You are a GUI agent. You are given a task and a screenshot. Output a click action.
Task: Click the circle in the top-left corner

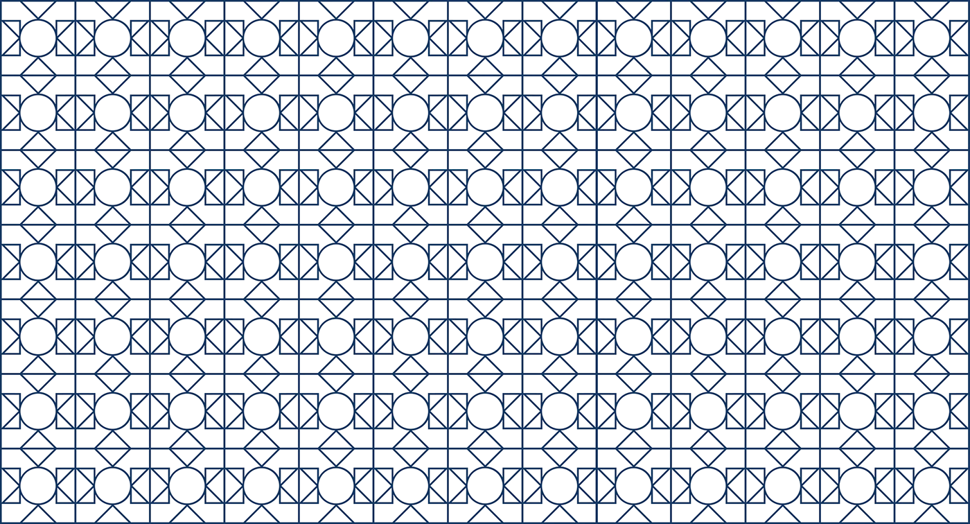38,37
